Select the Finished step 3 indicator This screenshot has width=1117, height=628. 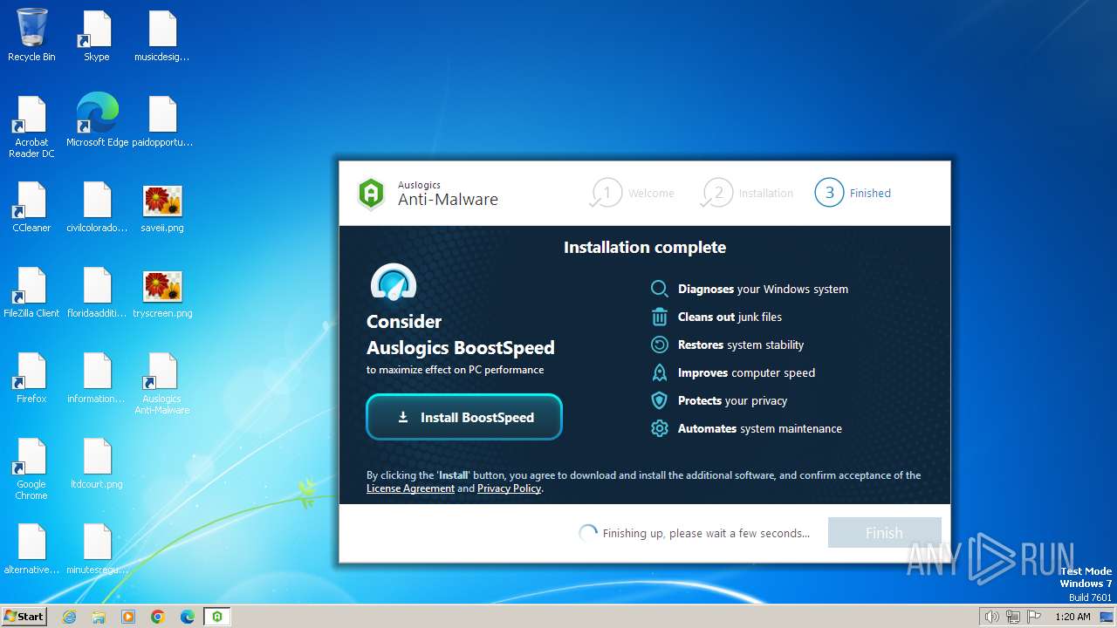pos(853,193)
